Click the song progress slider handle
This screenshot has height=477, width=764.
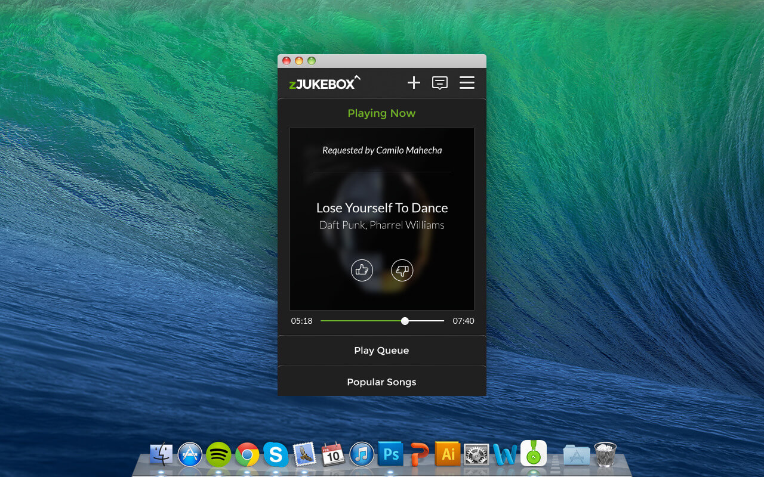point(405,321)
